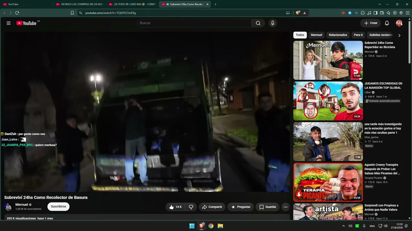Open the media control music-note icon

369,13
